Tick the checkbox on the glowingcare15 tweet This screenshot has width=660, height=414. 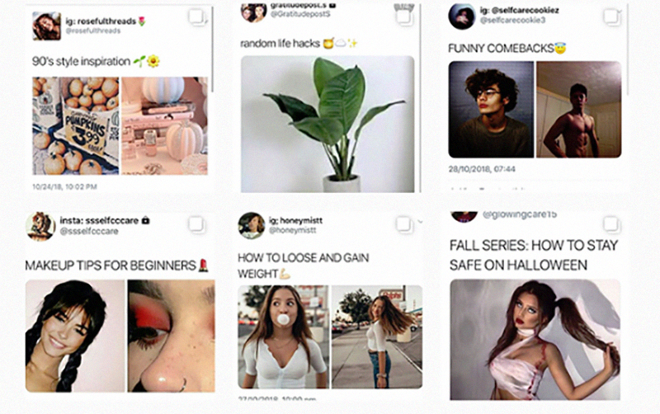[x=610, y=223]
